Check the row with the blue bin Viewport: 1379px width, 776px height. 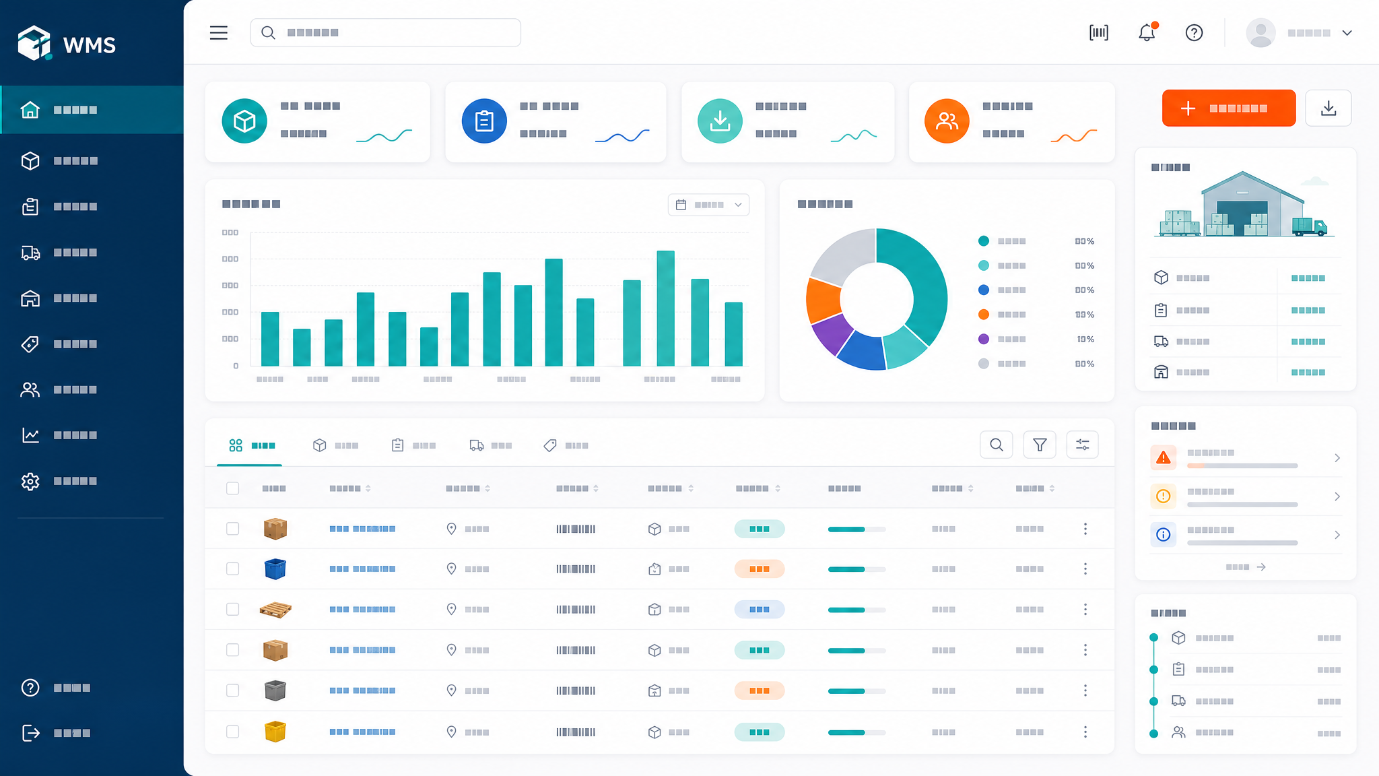[x=233, y=569]
